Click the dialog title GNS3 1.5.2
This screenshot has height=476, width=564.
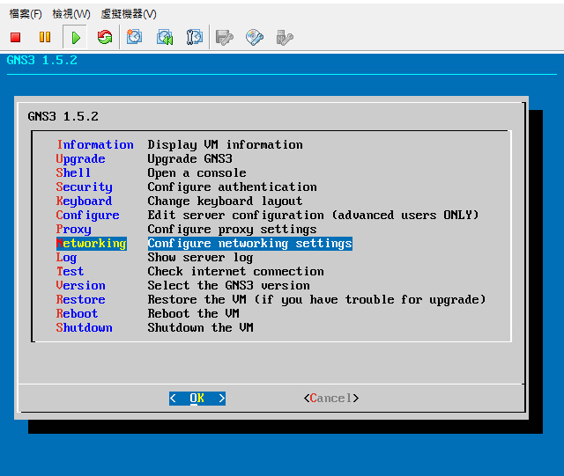click(x=63, y=116)
